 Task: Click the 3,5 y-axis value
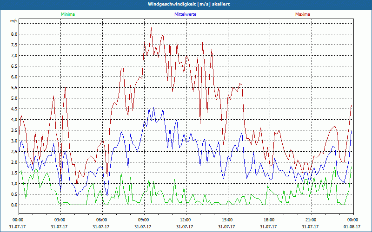(x=14, y=130)
